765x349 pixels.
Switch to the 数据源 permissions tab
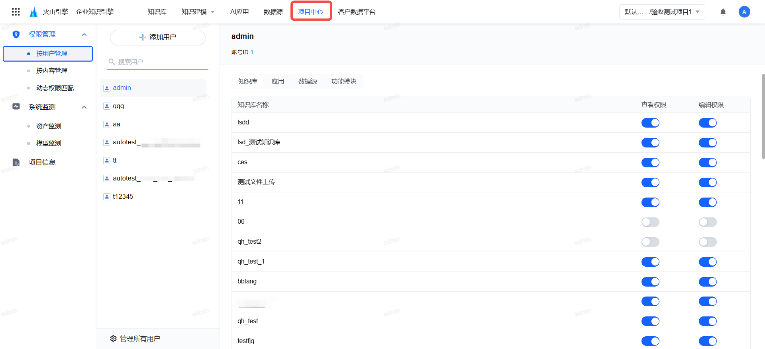[308, 81]
